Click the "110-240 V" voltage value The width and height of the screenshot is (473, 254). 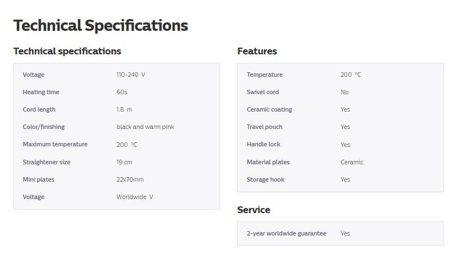click(131, 75)
